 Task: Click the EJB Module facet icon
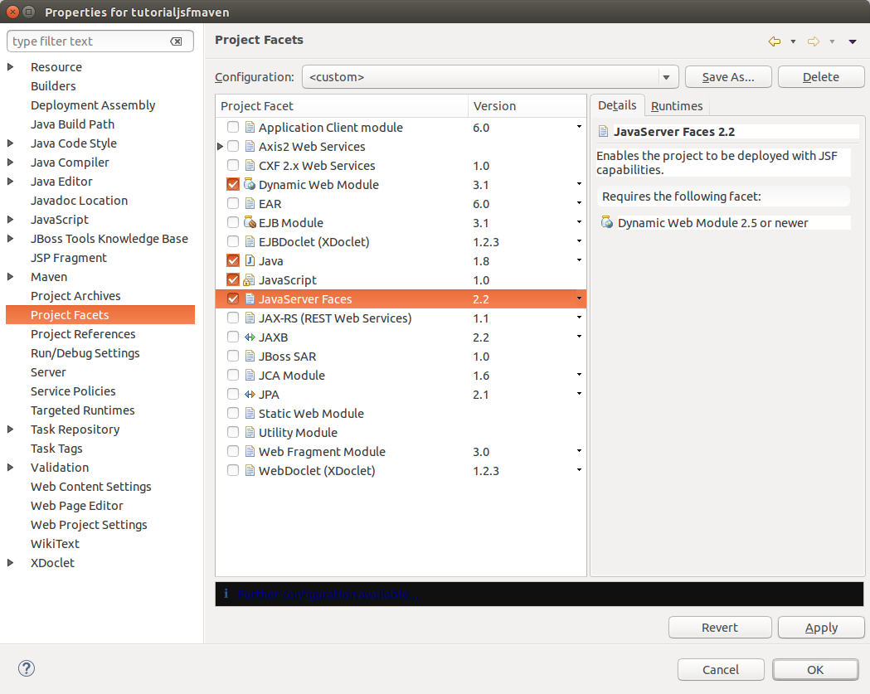point(250,222)
